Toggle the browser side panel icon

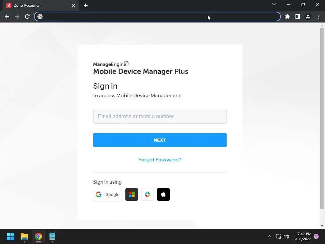click(x=298, y=17)
